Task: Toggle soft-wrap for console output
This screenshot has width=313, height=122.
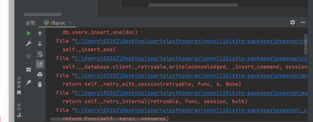Action: pos(40,54)
